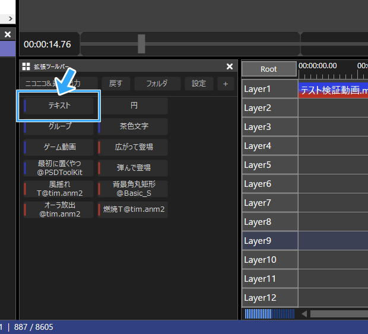The width and height of the screenshot is (368, 334).
Task: Click the timeline horizontal scrollbar
Action: (x=339, y=314)
